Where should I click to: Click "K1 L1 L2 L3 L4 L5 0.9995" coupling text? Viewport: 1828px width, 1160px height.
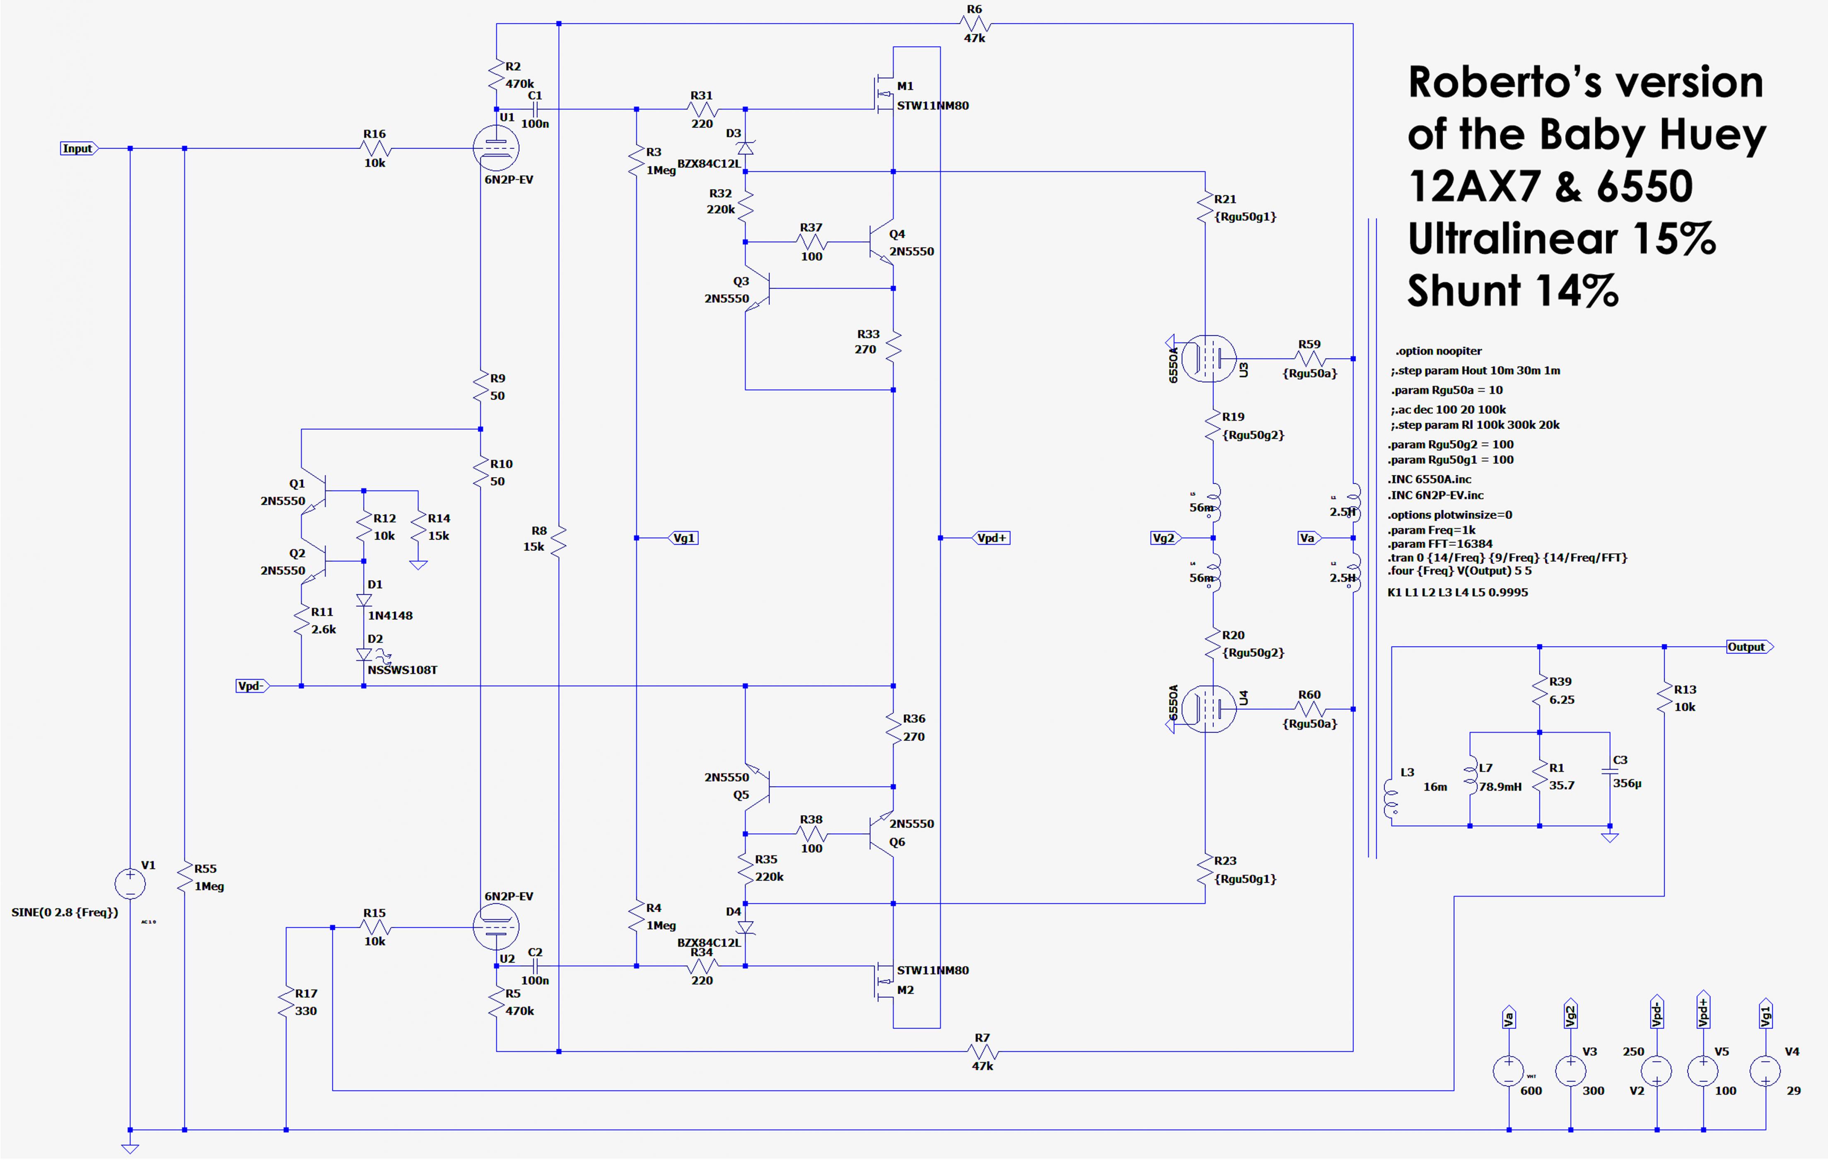[x=1458, y=592]
